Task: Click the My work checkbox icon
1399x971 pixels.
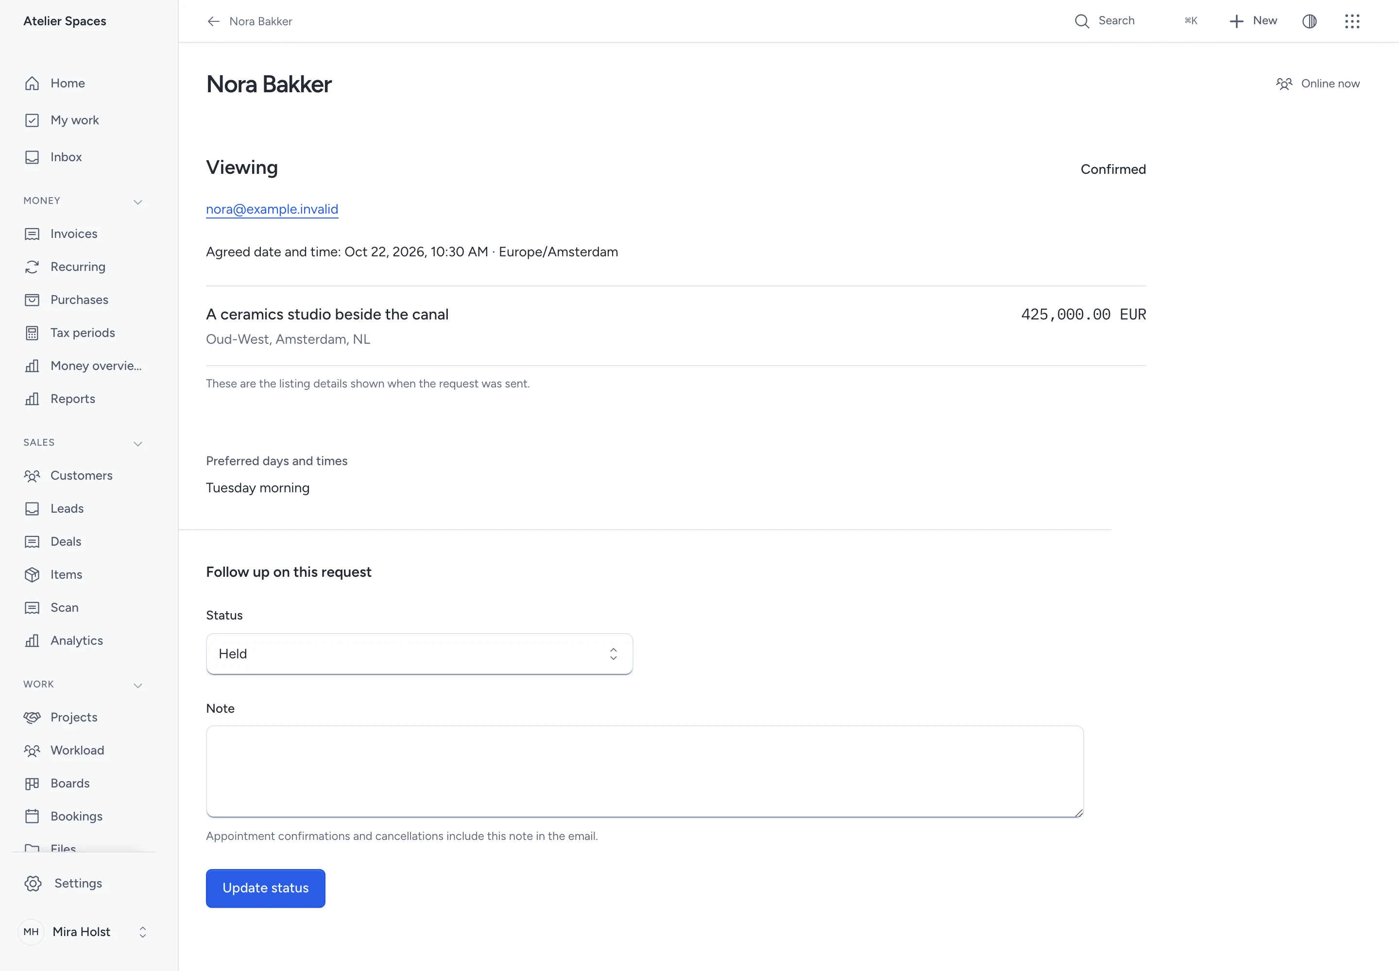Action: [x=32, y=120]
